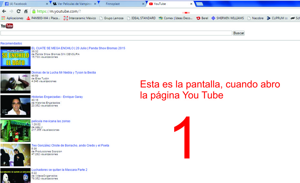
Task: Click the Buscar search button
Action: [239, 33]
